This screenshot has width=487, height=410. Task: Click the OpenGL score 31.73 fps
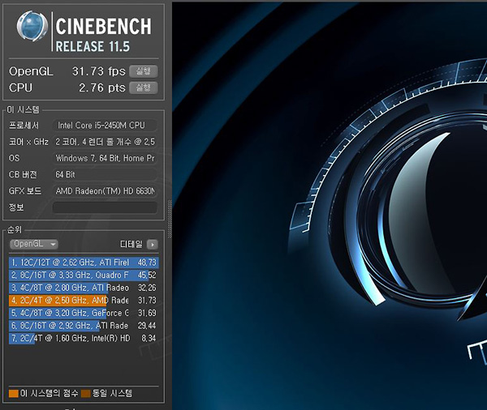click(x=98, y=71)
